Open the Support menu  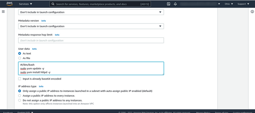pyautogui.click(x=243, y=4)
